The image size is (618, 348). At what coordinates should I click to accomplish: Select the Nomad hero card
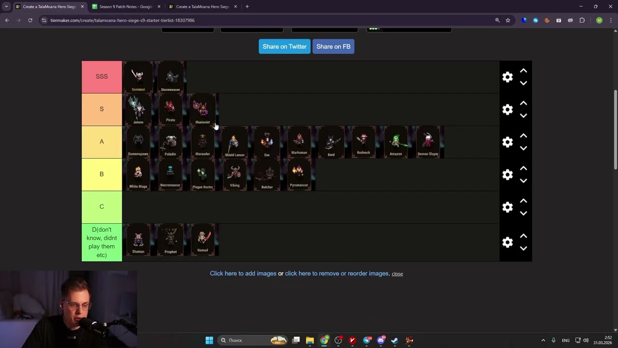click(203, 240)
